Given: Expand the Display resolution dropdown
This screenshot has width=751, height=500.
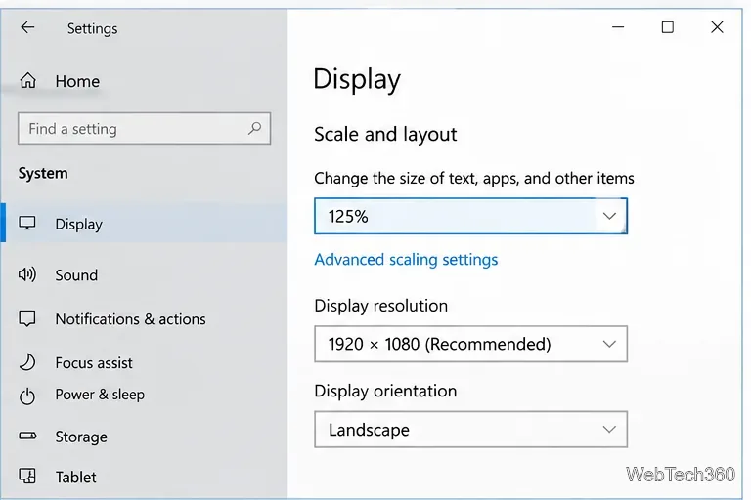Looking at the screenshot, I should (x=470, y=344).
